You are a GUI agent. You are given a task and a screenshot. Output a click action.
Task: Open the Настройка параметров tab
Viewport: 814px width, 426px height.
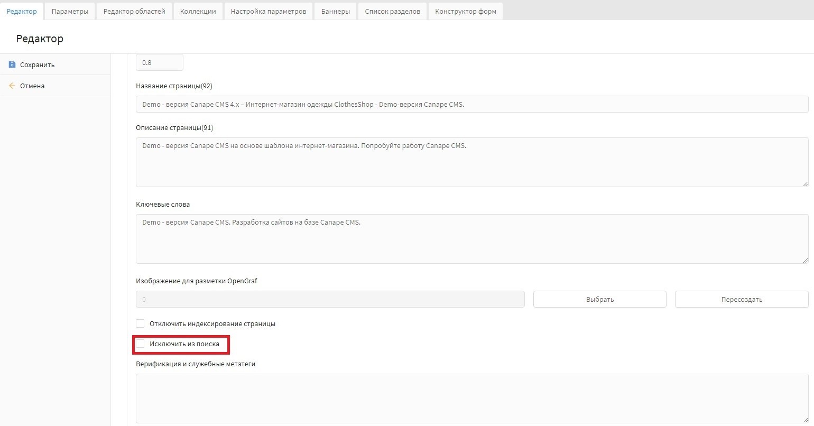pos(269,11)
